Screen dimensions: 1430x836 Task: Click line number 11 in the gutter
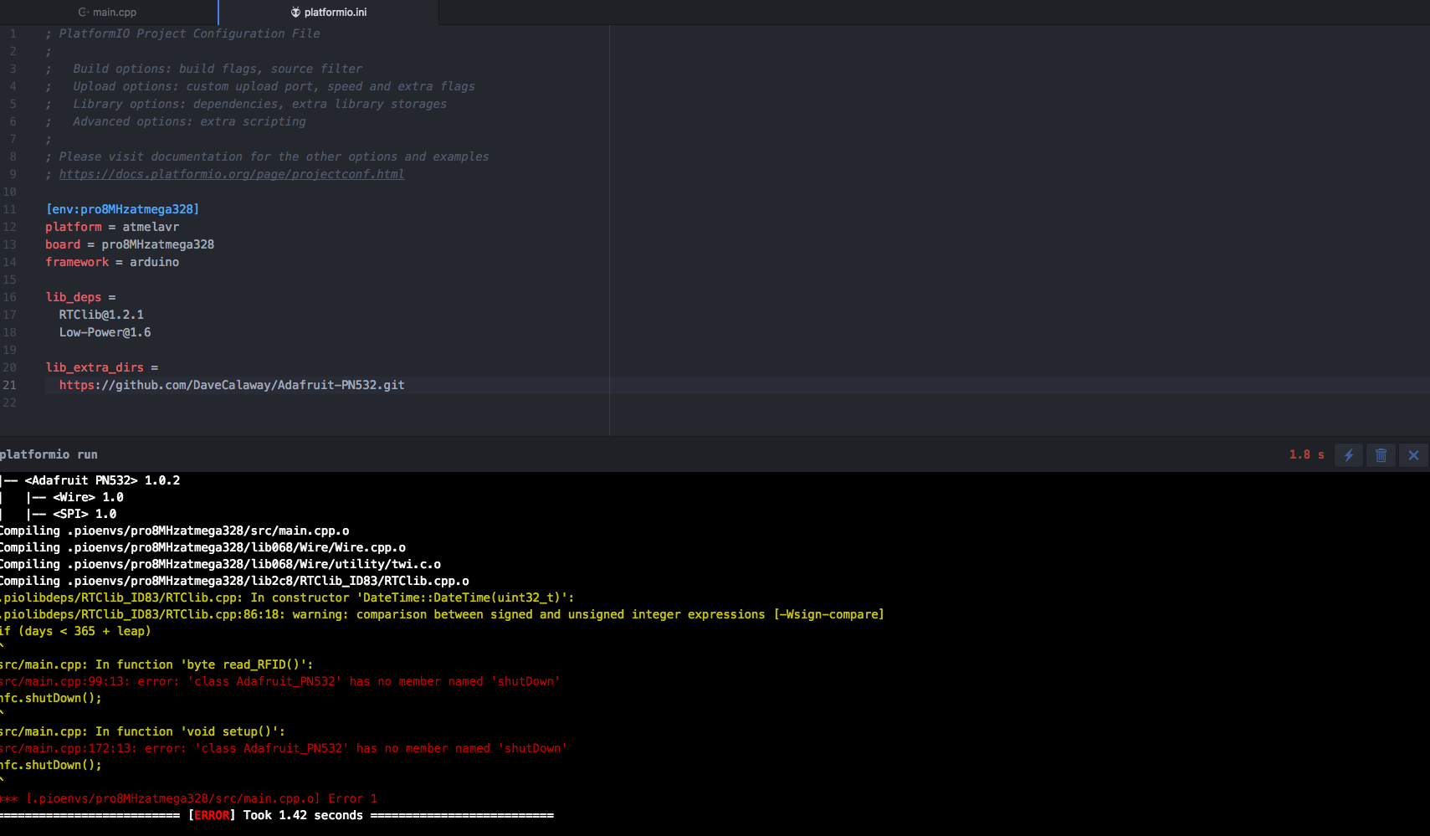[9, 209]
